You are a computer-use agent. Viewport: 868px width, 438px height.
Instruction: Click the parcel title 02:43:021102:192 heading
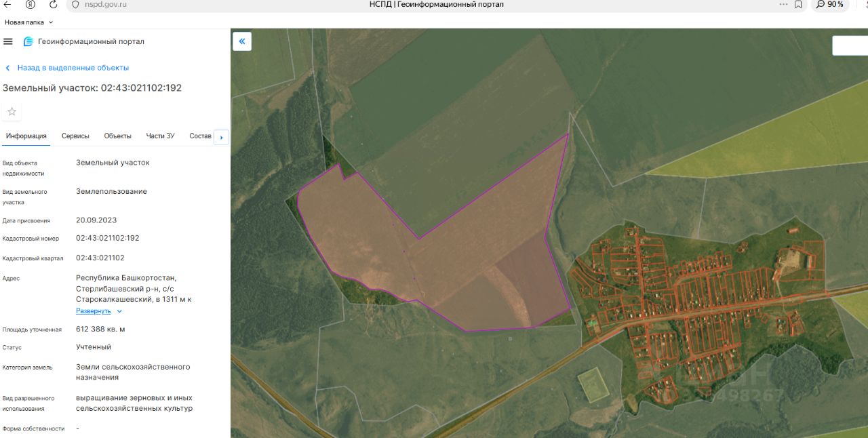[x=92, y=88]
